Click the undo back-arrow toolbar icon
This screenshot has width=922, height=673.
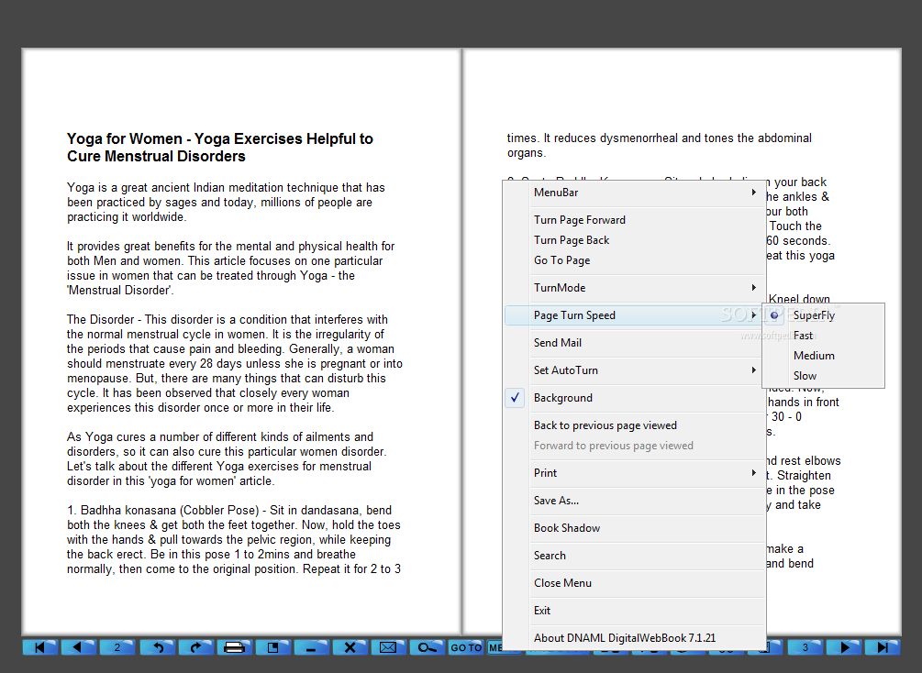157,647
